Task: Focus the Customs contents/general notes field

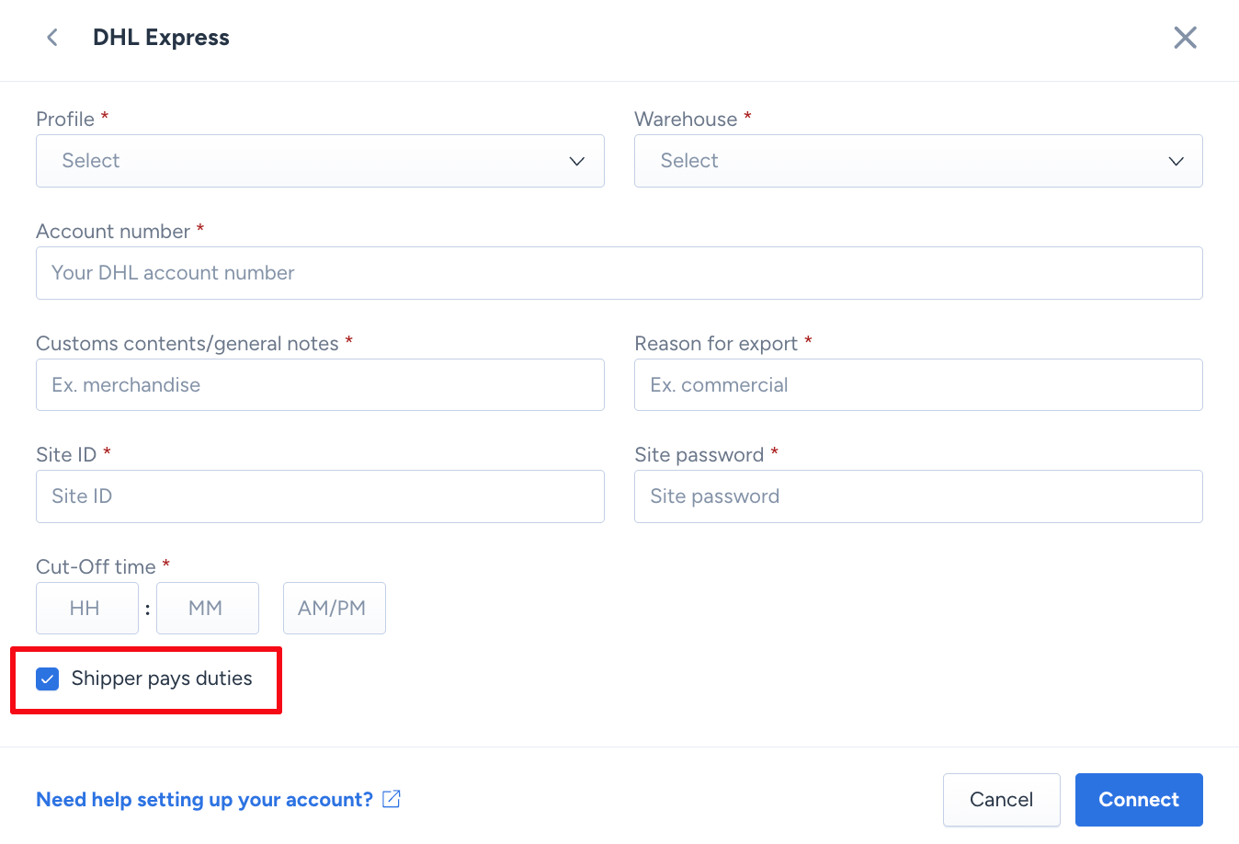Action: [320, 385]
